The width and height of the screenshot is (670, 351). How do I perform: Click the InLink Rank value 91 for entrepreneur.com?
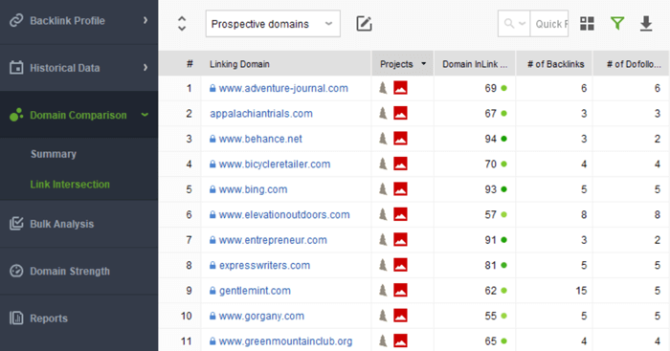pyautogui.click(x=490, y=240)
